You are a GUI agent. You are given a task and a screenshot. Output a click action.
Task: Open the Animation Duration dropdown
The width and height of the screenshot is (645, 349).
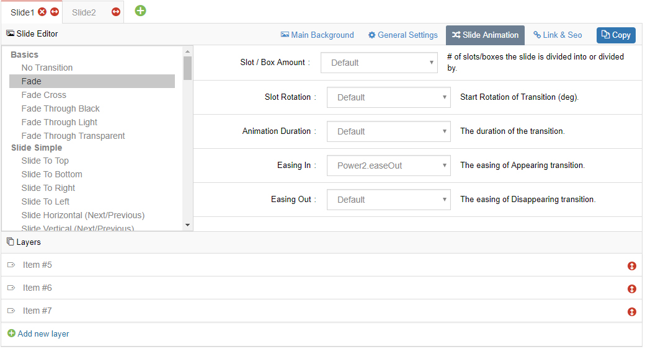(x=388, y=131)
